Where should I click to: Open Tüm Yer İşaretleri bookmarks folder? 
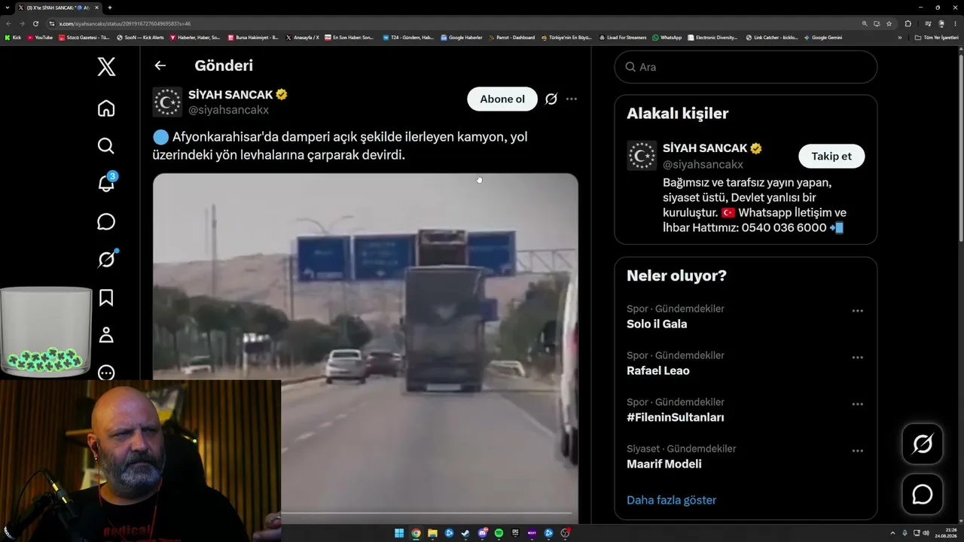coord(937,37)
